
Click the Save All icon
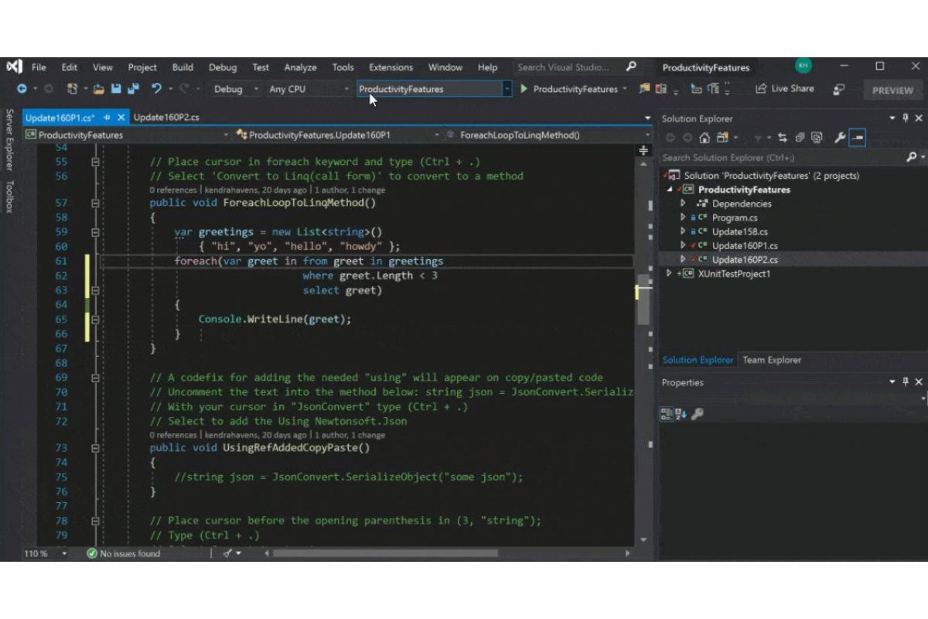(x=133, y=89)
